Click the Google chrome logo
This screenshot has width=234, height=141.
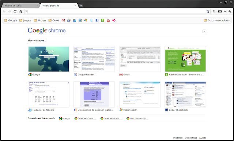click(46, 31)
